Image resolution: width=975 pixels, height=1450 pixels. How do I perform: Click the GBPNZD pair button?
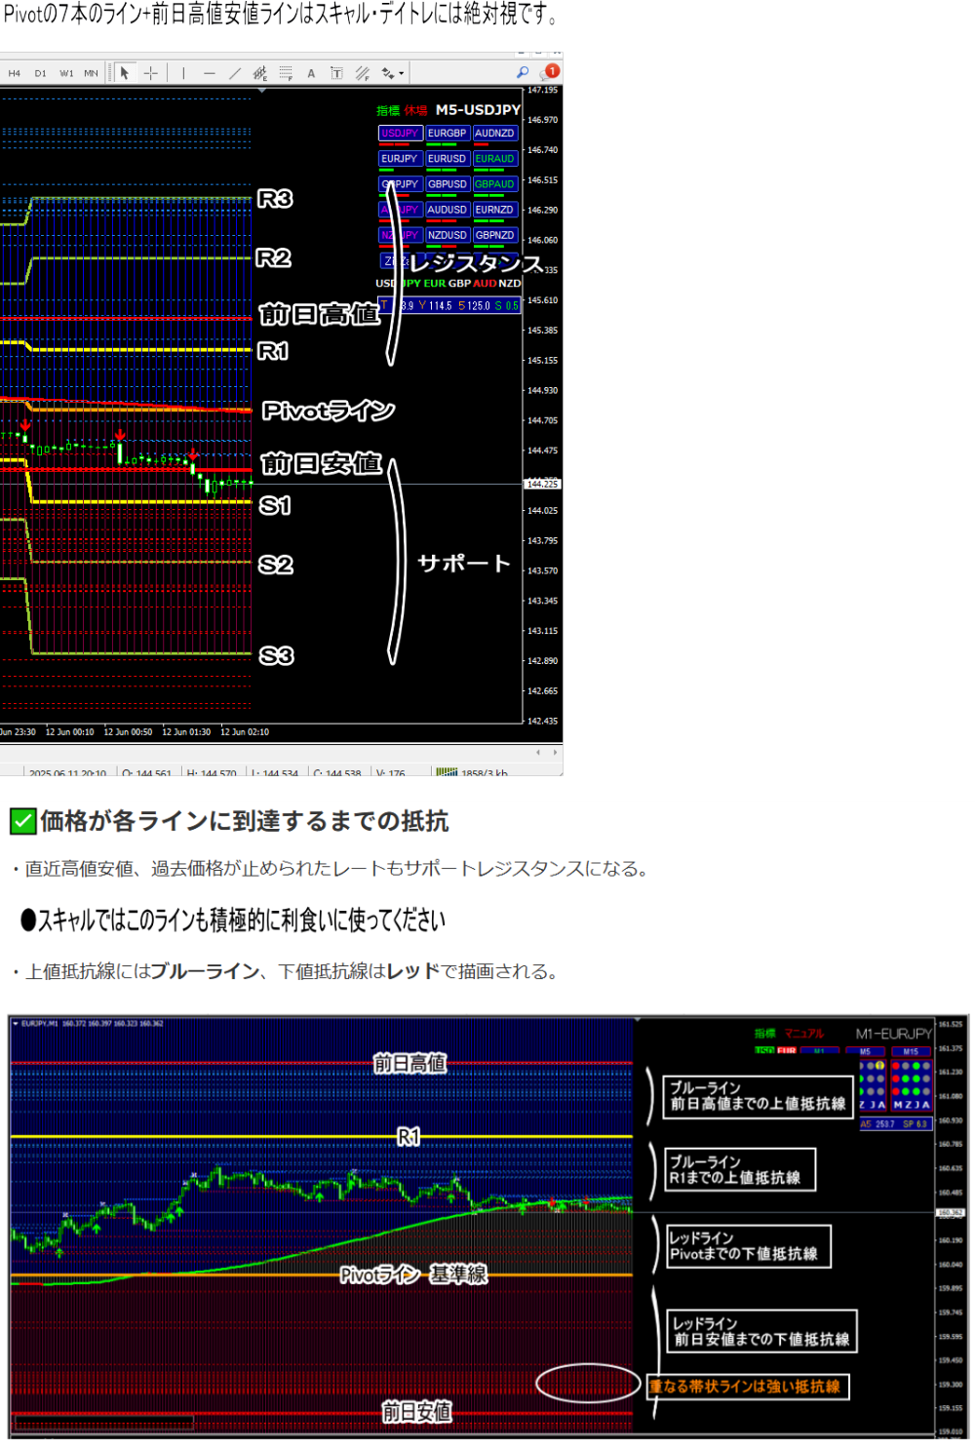[x=494, y=235]
